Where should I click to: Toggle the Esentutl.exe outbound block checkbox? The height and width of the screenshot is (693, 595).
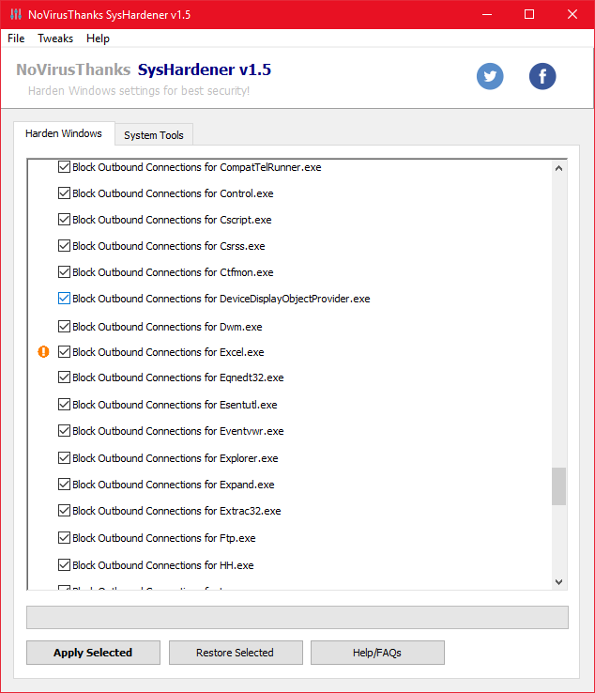64,405
